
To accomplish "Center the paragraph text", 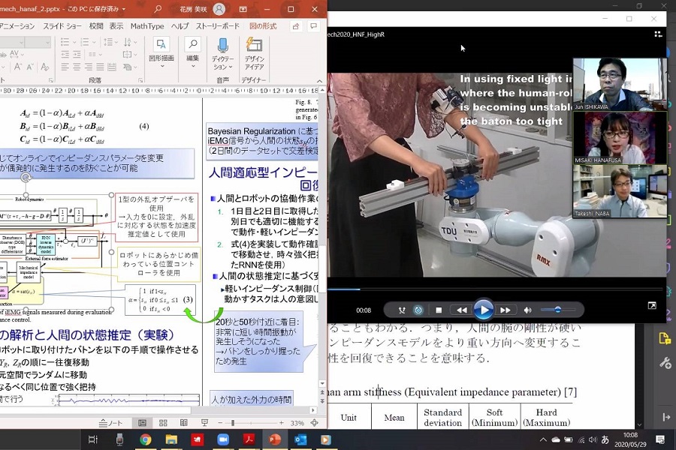I will click(x=77, y=67).
